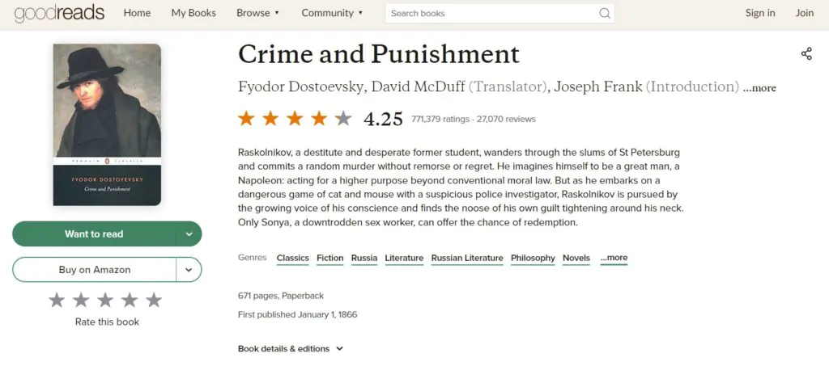829x366 pixels.
Task: Give the book a four-star rating
Action: coord(130,301)
